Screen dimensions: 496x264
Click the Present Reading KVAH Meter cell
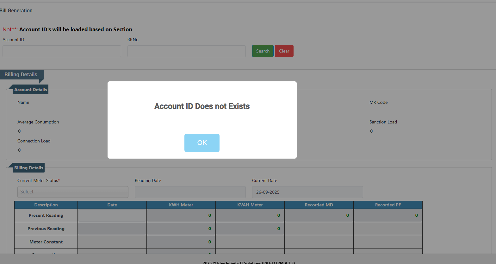point(250,216)
